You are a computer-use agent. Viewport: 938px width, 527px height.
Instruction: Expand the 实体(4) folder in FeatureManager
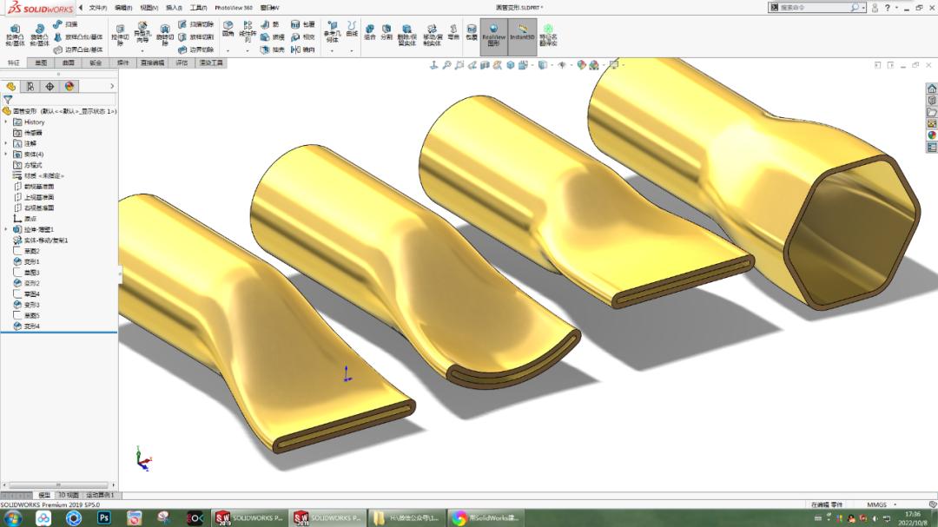point(5,155)
